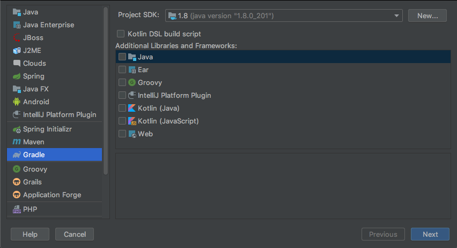The width and height of the screenshot is (457, 248).
Task: Click the Gradle elephant icon
Action: point(17,155)
